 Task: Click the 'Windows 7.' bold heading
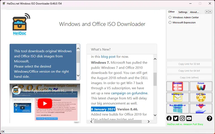click(x=100, y=62)
